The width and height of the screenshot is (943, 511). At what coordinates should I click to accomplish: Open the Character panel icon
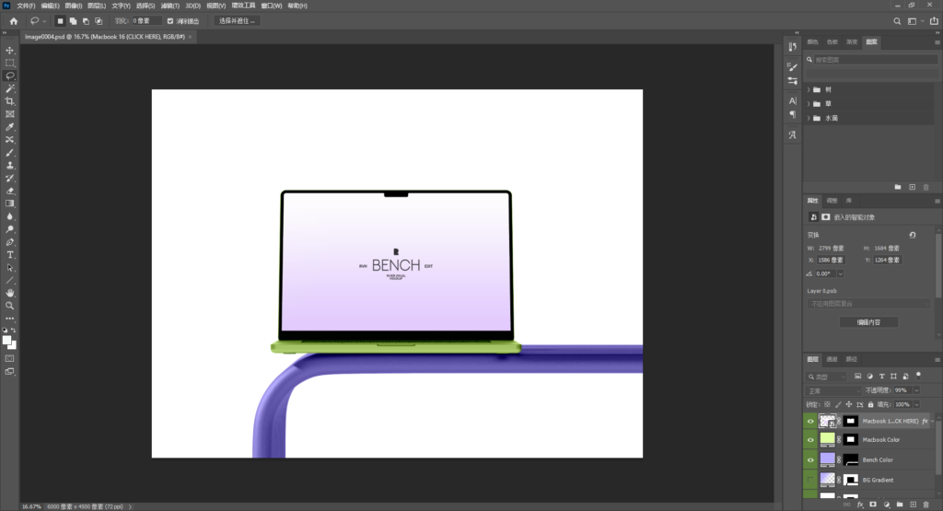pyautogui.click(x=792, y=100)
